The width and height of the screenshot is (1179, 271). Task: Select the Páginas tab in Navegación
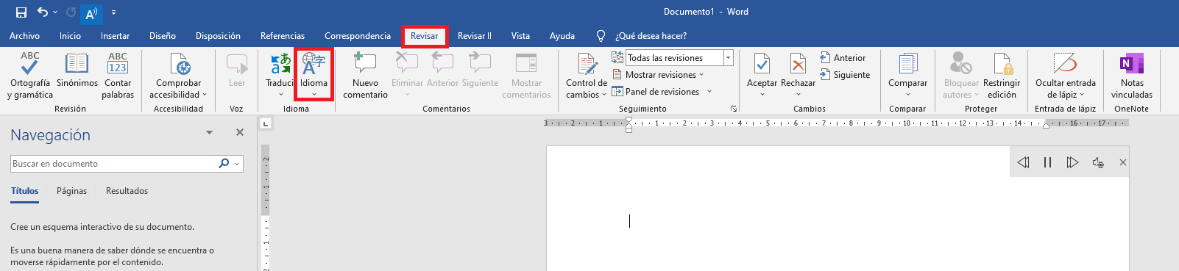tap(71, 191)
